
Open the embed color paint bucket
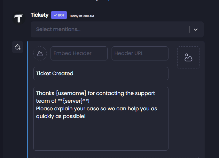[18, 47]
